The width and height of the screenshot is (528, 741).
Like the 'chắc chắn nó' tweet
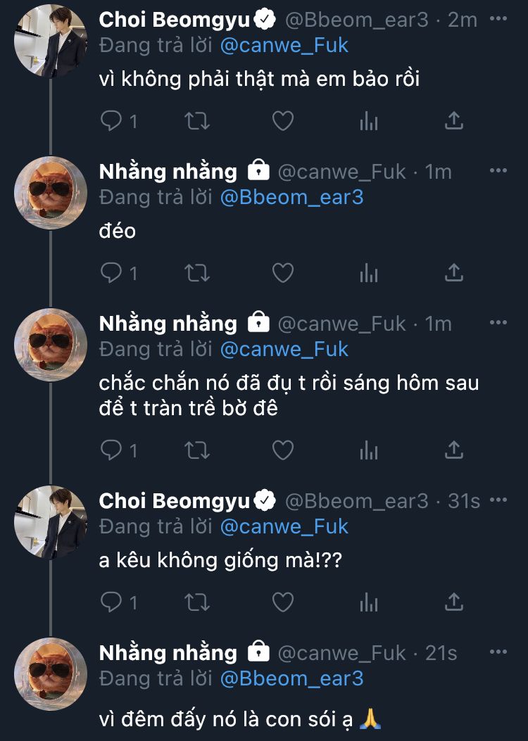point(282,449)
